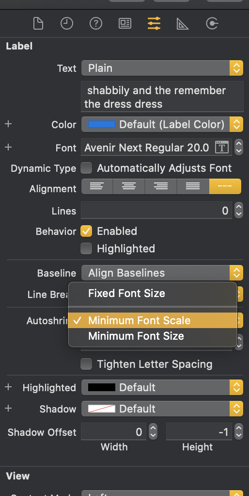
Task: Open the Quick Help inspector
Action: point(95,24)
